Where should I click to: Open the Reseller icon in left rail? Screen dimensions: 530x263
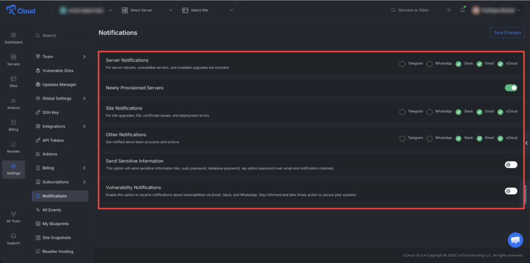coord(13,145)
